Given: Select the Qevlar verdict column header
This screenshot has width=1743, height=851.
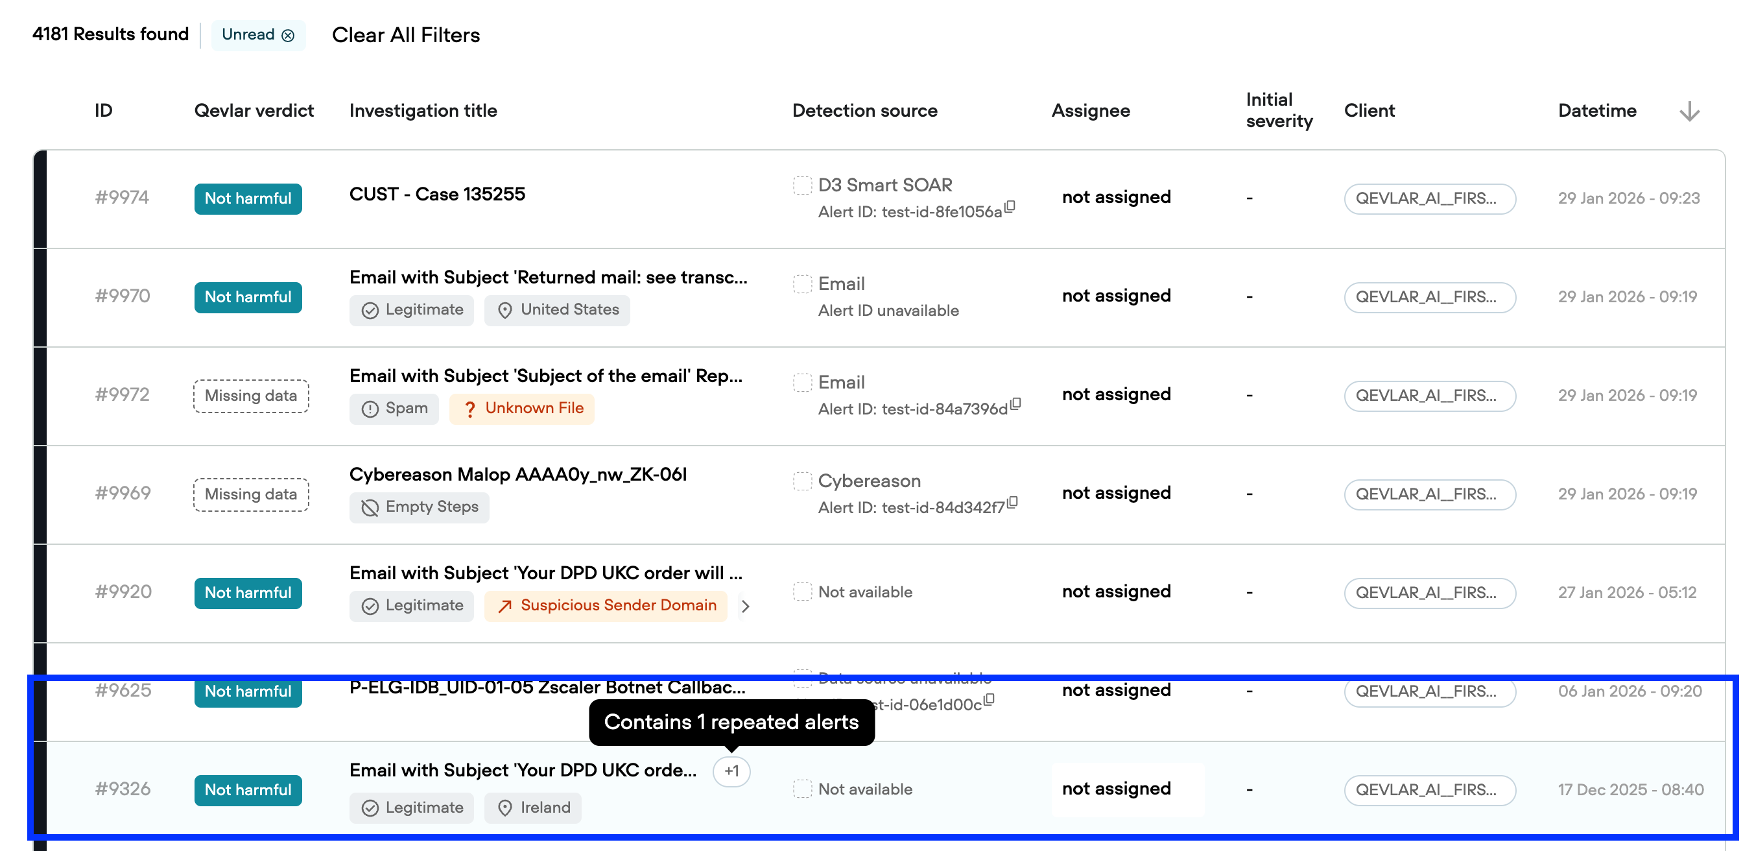Looking at the screenshot, I should (254, 110).
